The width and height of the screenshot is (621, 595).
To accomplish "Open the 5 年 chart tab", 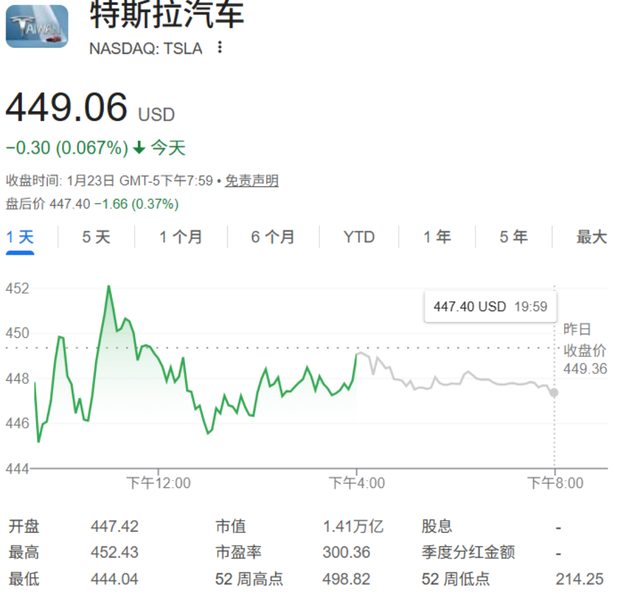I will (513, 237).
